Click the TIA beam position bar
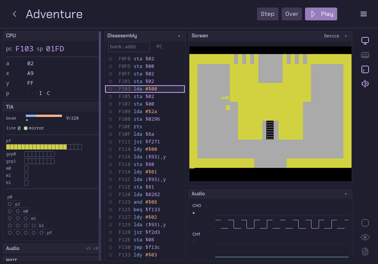 tap(43, 116)
